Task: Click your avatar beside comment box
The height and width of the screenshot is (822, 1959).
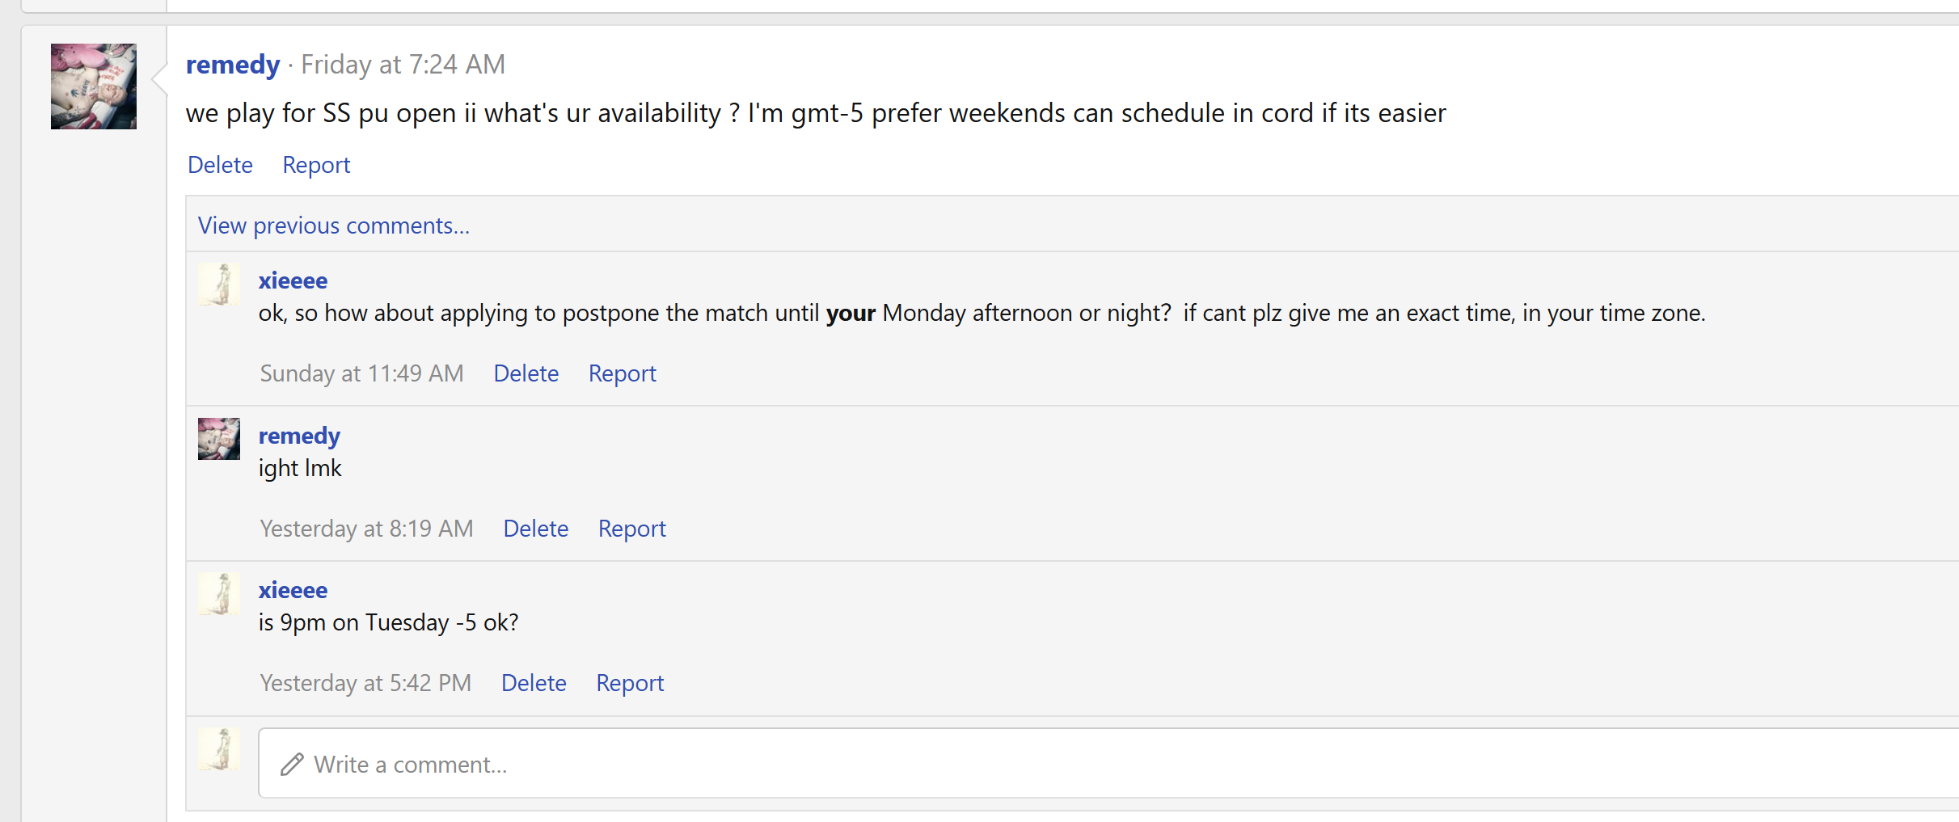Action: (x=219, y=749)
